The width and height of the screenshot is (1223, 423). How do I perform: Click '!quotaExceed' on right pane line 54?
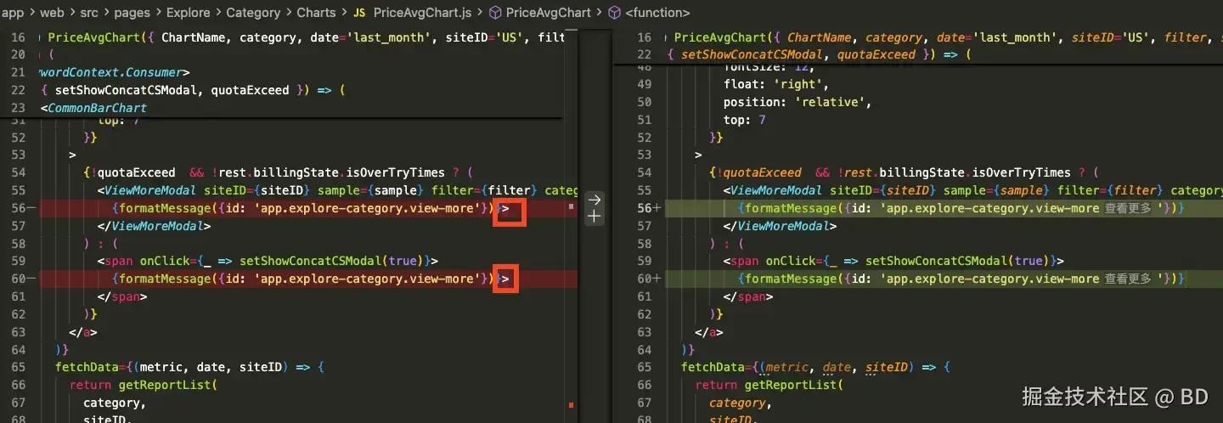point(759,172)
